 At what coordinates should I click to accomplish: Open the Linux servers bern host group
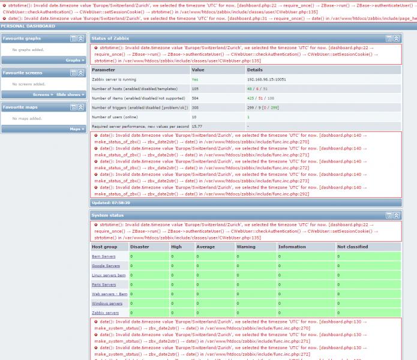pyautogui.click(x=109, y=275)
